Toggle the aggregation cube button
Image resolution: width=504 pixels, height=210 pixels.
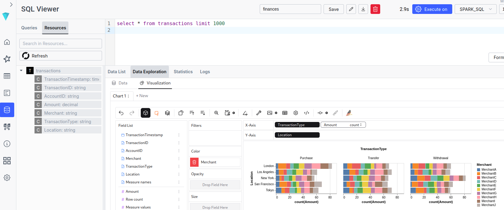[x=146, y=113]
